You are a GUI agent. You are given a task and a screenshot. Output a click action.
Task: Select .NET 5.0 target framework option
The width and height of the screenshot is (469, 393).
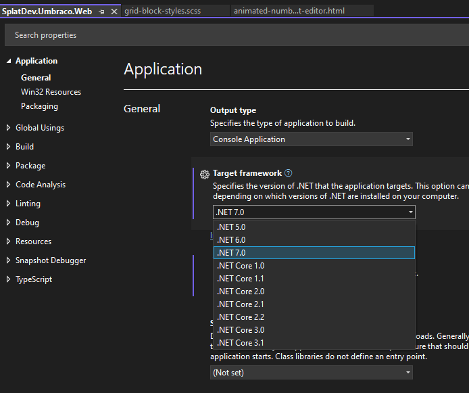(231, 227)
